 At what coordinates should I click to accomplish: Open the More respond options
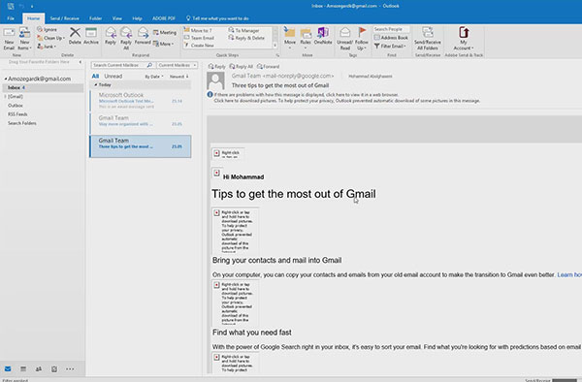[x=163, y=44]
